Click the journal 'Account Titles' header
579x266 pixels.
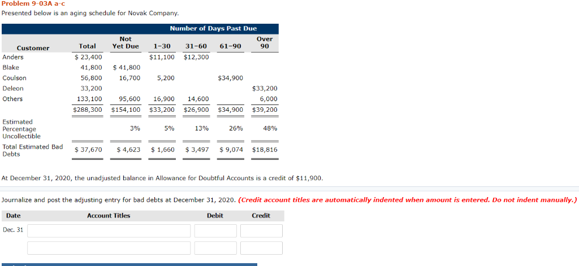(109, 216)
